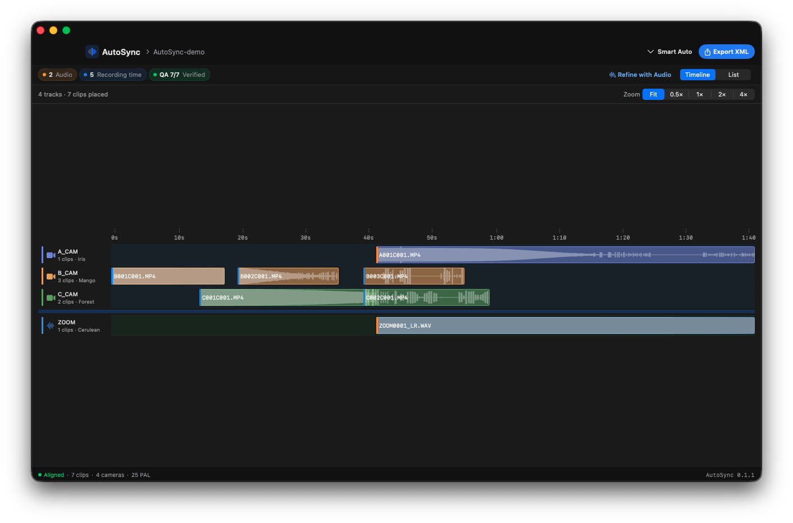Set zoom to Fit
The height and width of the screenshot is (523, 793).
click(653, 94)
